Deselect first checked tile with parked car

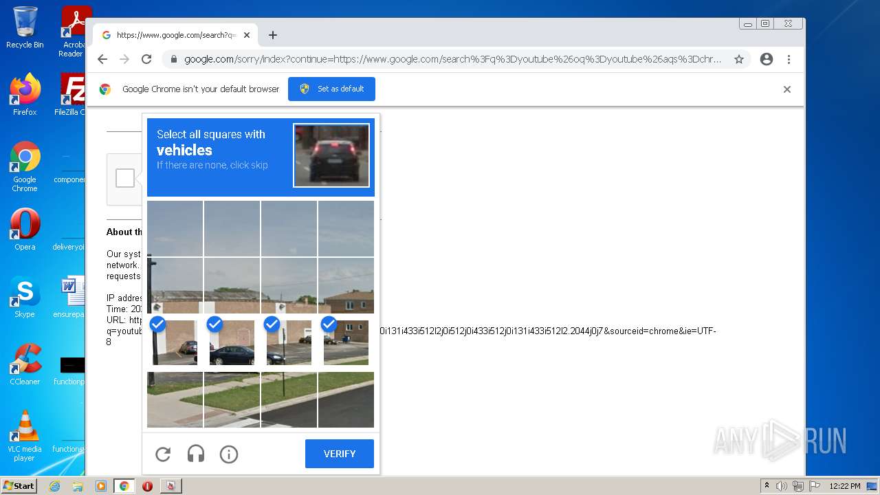pos(175,342)
